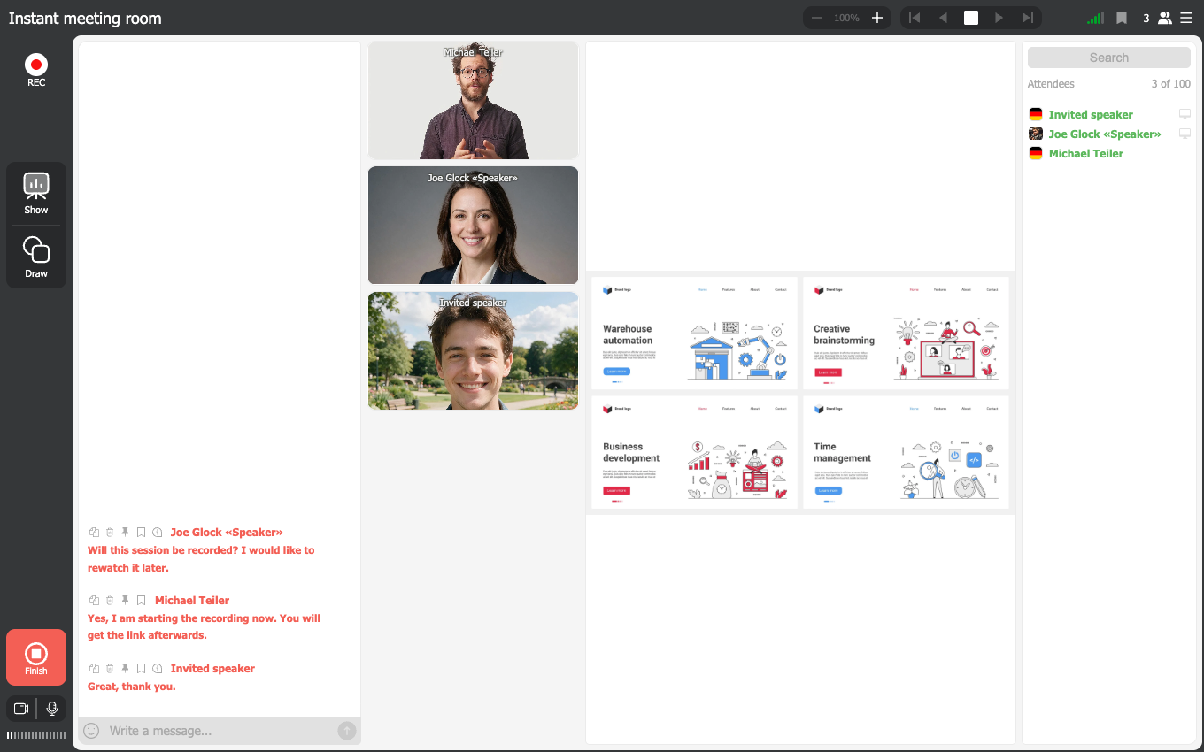
Task: Zoom out using the minus button
Action: [817, 18]
